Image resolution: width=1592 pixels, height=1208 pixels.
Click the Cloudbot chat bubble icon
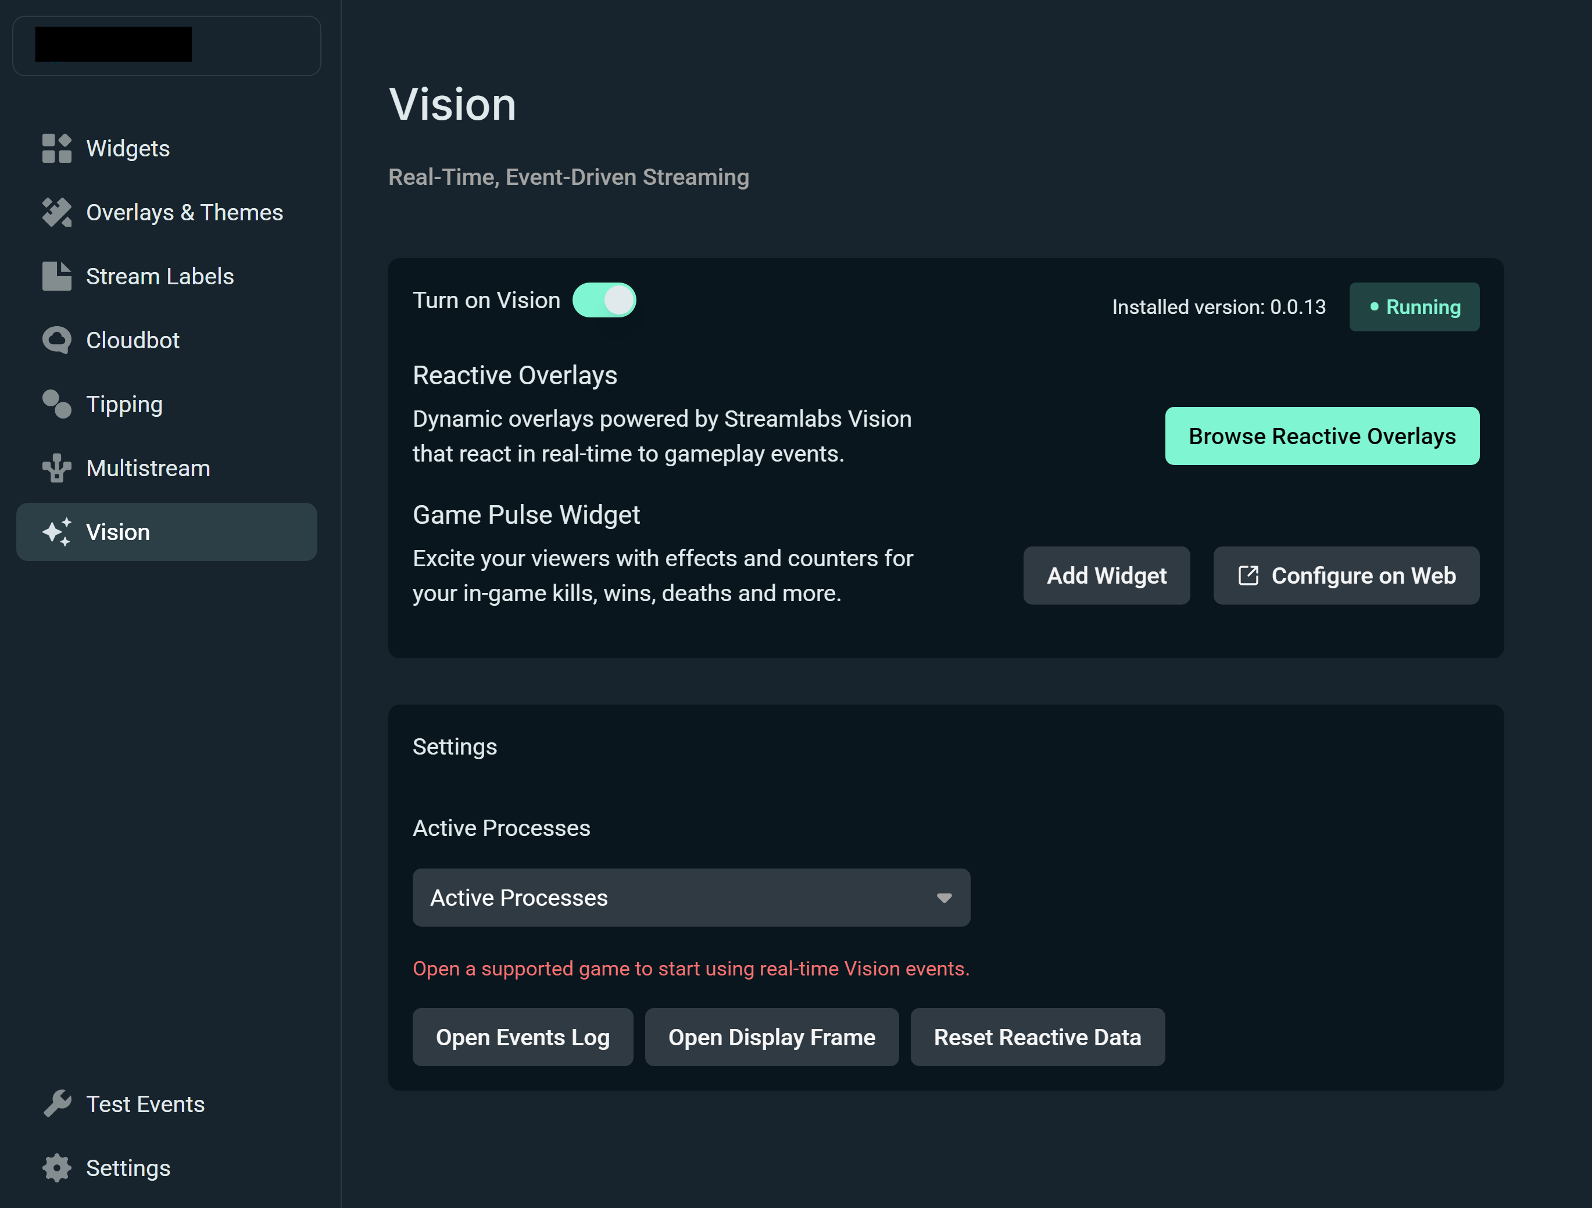click(57, 341)
